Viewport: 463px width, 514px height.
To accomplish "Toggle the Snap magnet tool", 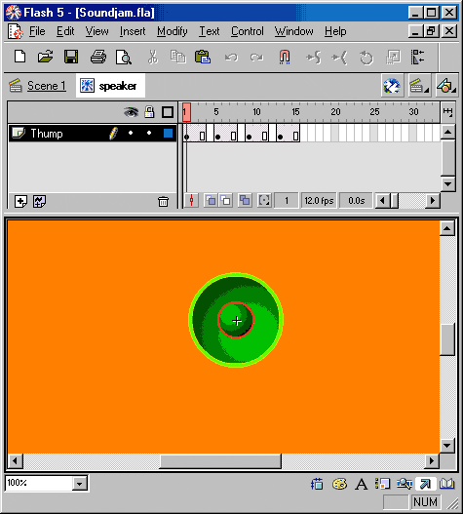I will point(285,57).
